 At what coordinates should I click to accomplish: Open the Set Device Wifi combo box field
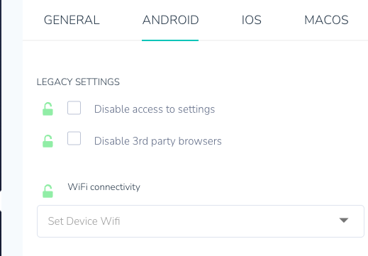tap(201, 221)
